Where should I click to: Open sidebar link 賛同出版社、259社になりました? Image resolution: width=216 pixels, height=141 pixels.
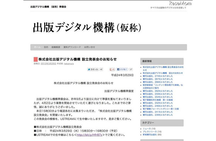[158, 94]
